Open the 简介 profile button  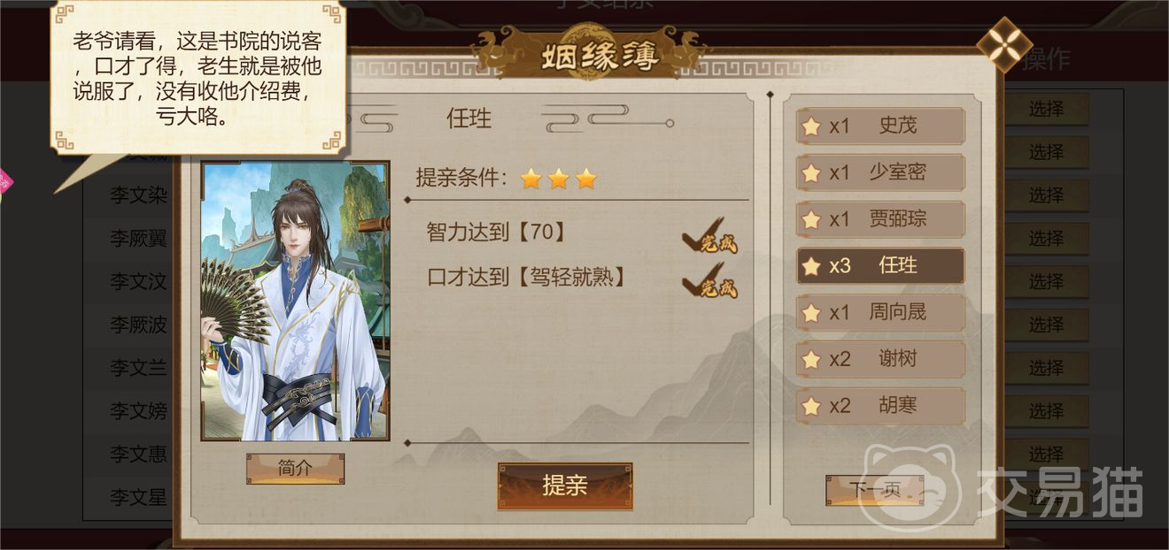point(295,469)
